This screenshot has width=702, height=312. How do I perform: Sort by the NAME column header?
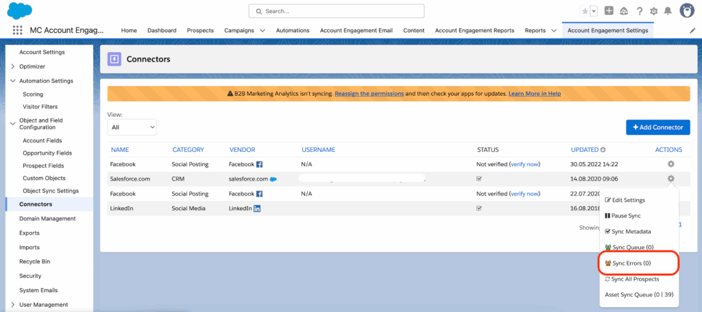click(120, 150)
